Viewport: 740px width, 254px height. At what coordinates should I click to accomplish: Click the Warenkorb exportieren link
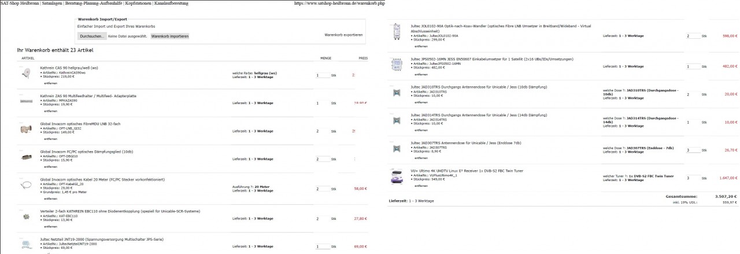click(x=343, y=35)
